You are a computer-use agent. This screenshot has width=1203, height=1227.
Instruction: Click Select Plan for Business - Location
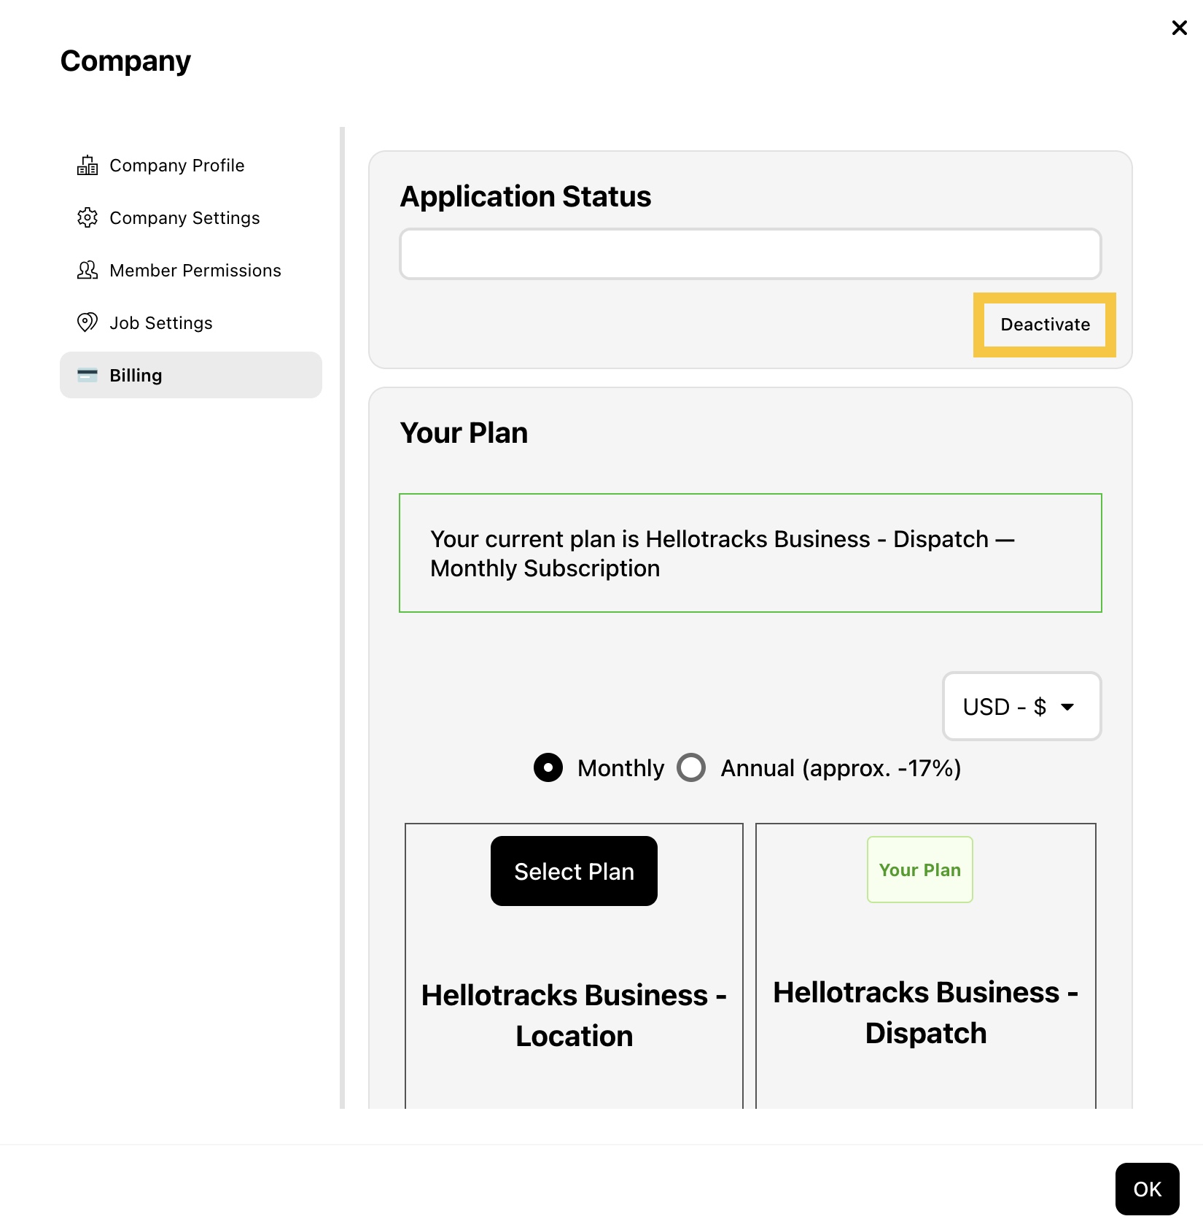pos(574,871)
